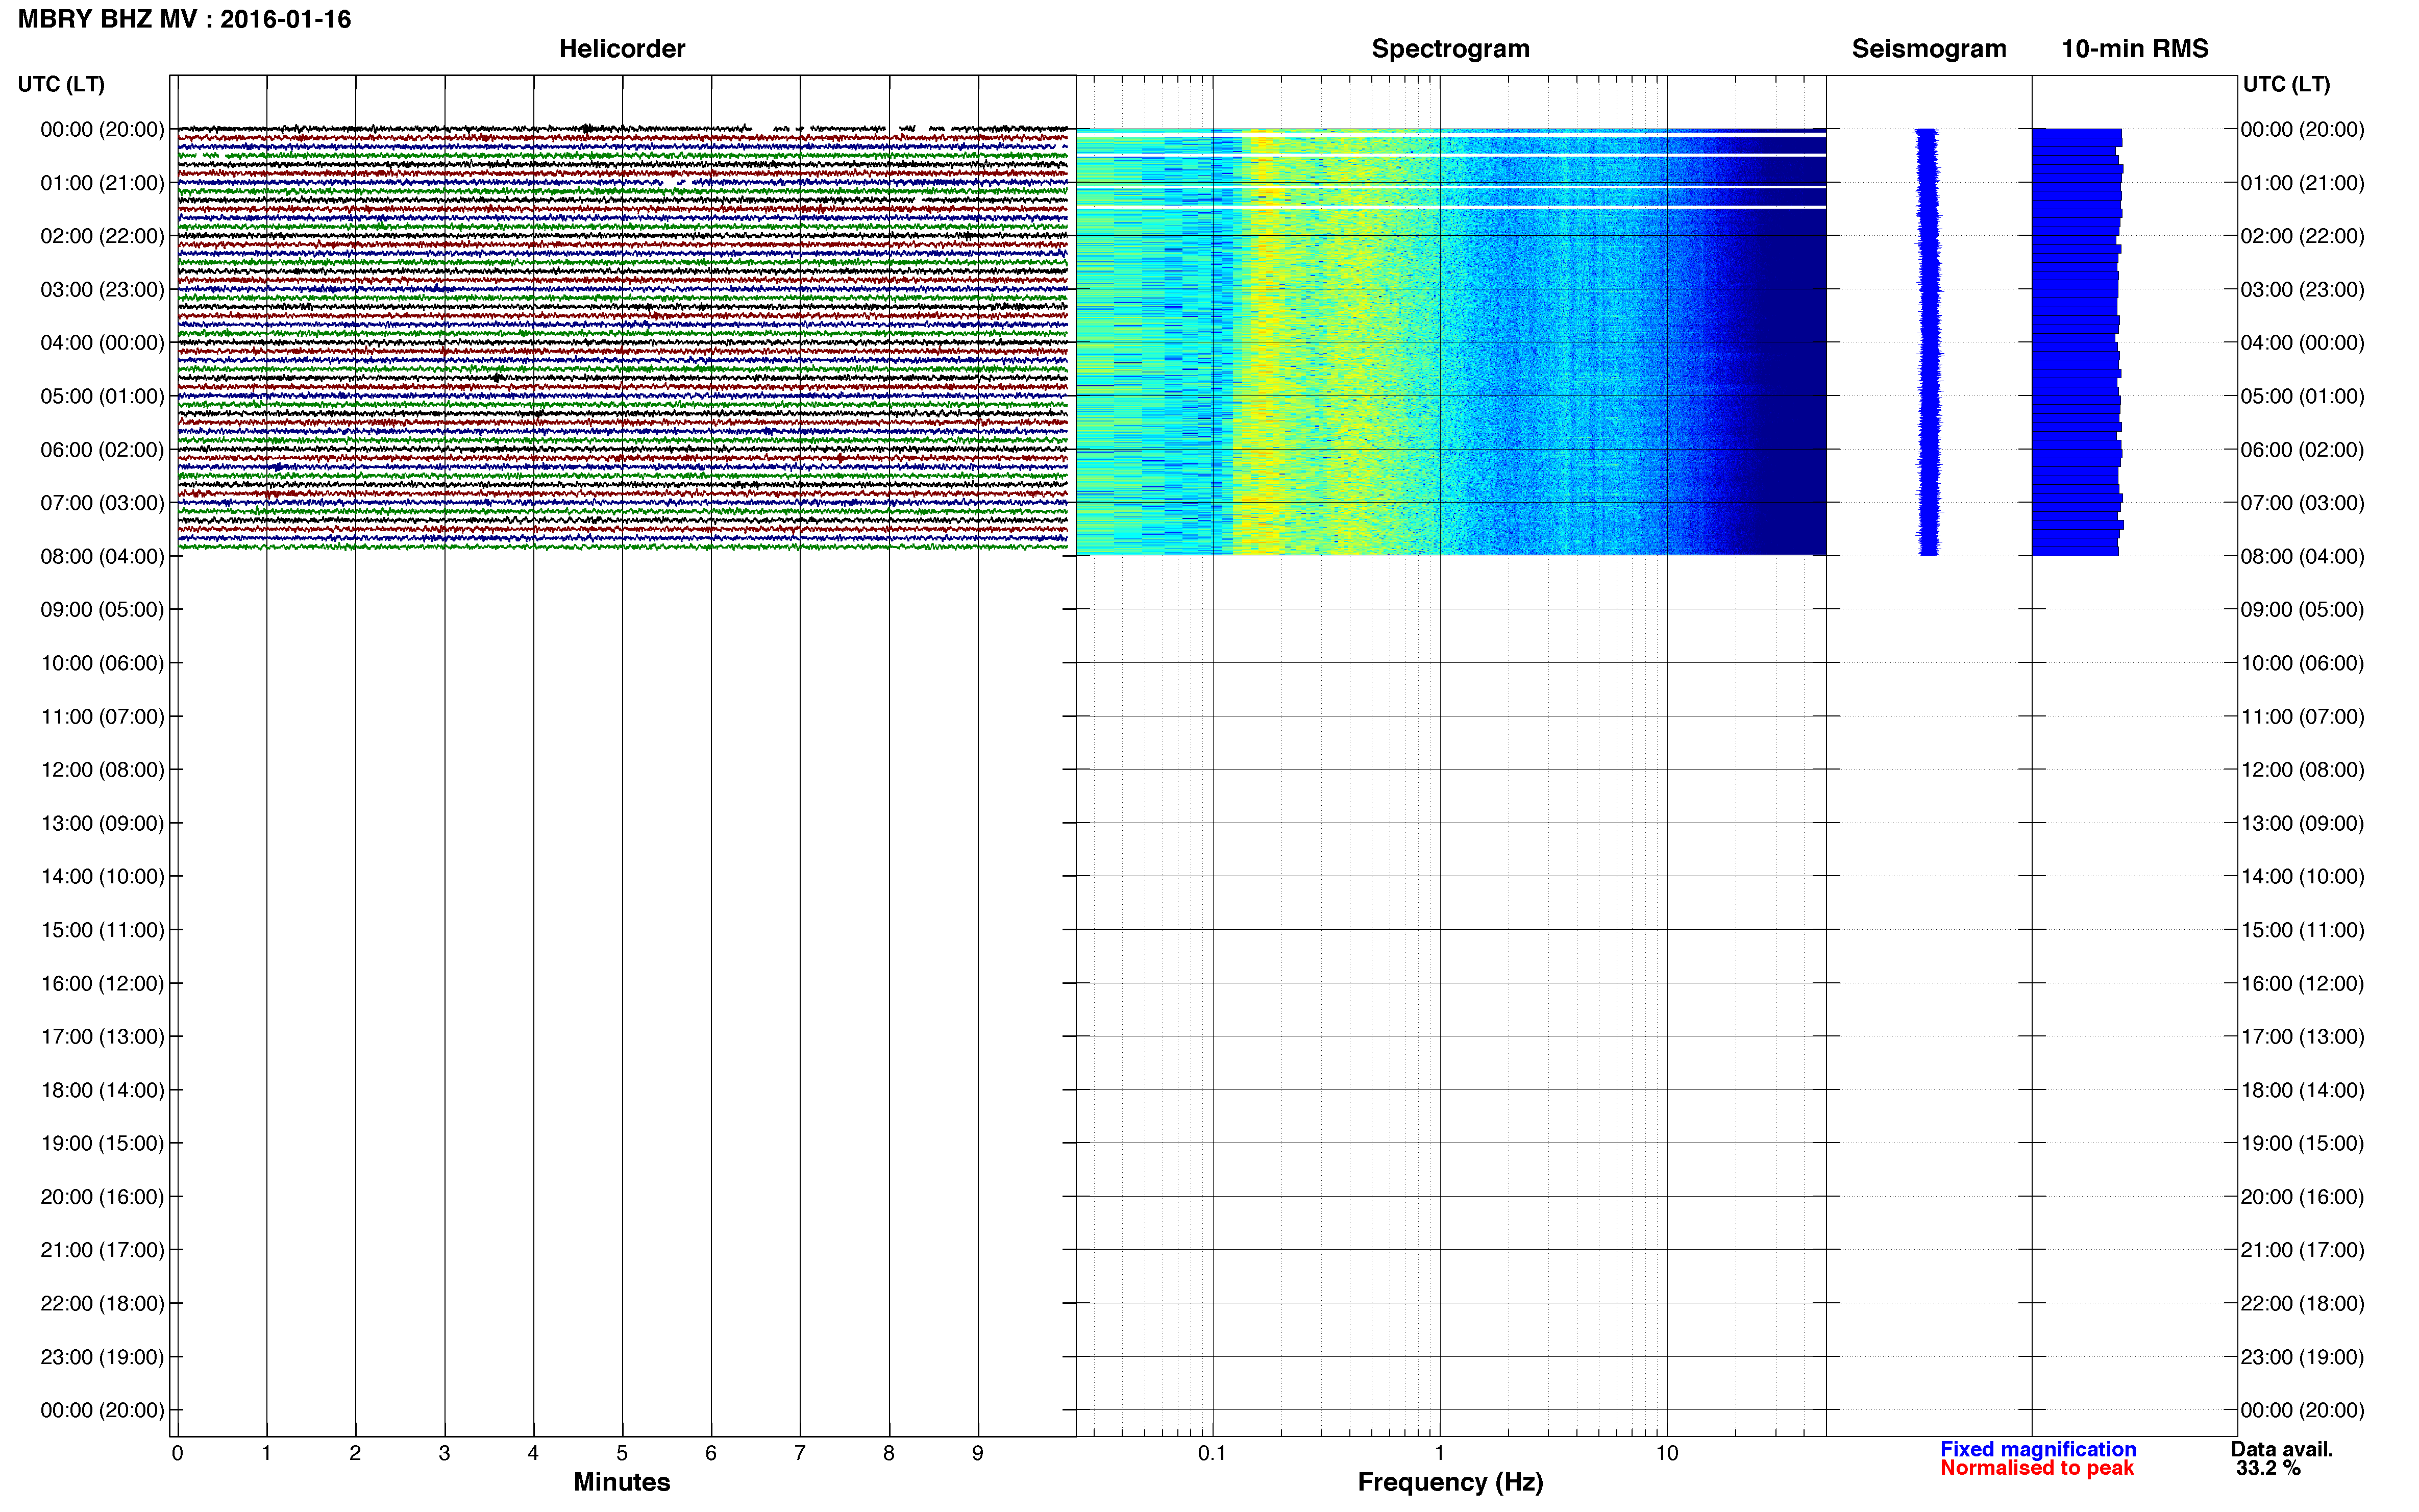Click left axis time label '23:00 (19:00)'

pyautogui.click(x=102, y=1357)
